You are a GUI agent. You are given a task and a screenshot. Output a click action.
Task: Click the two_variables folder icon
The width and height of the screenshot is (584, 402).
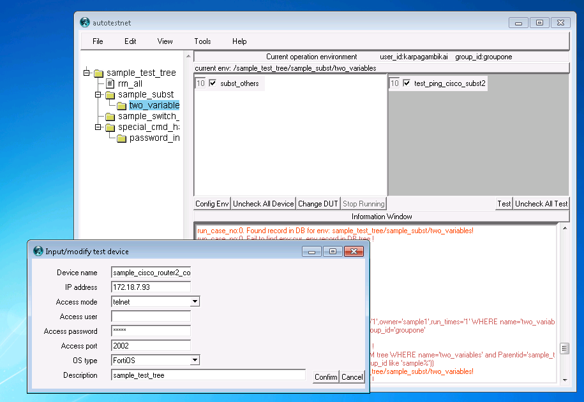[x=121, y=106]
